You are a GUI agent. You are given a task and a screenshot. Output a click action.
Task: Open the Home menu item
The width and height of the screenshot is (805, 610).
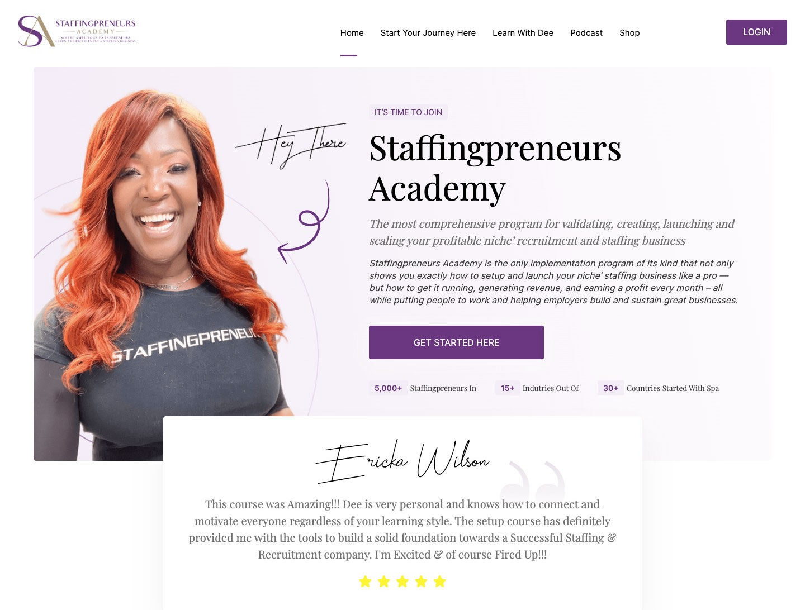352,33
